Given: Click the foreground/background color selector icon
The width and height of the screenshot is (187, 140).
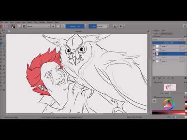Looking at the screenshot, I should pyautogui.click(x=13, y=26).
